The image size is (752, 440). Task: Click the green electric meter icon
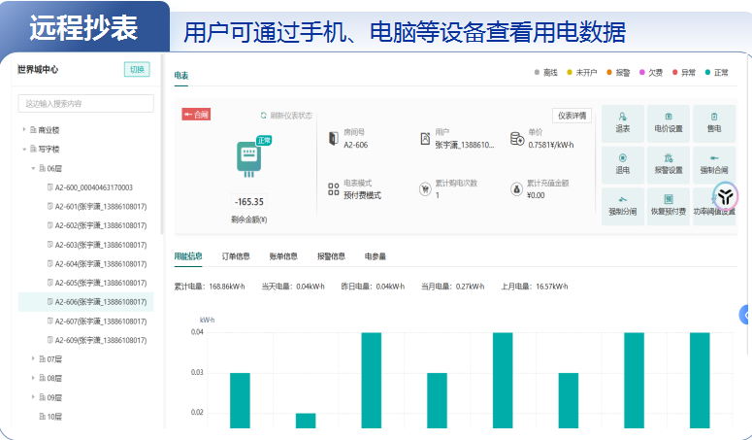pyautogui.click(x=249, y=159)
